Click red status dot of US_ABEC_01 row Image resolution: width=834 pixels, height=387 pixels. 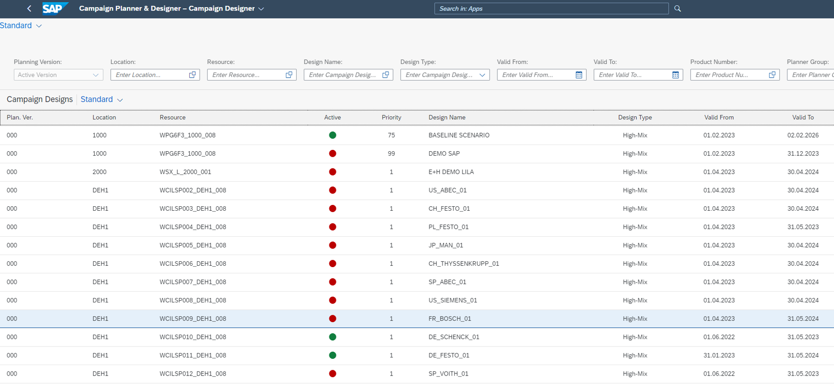point(333,190)
